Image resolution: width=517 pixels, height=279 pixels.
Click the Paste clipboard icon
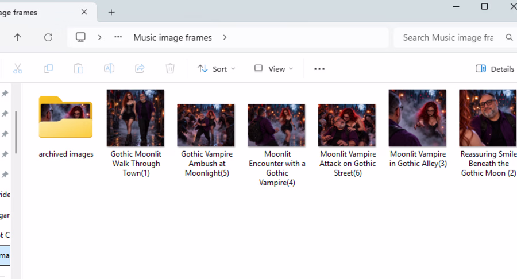(x=79, y=69)
